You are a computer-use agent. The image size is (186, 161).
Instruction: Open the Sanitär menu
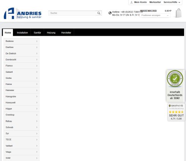pos(37,33)
